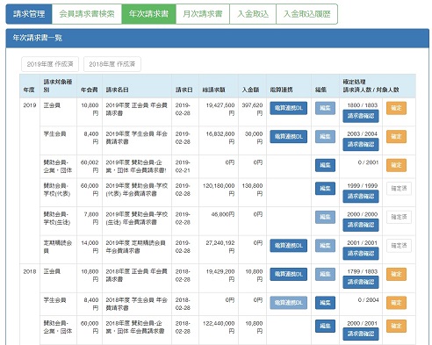Viewport: 432px width, 345px height.
Task: Open 入金取込履歴 tab
Action: (307, 14)
